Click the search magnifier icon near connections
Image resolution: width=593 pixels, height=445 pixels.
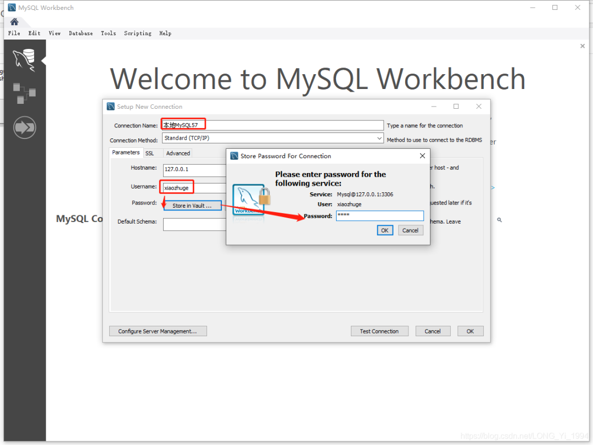[x=499, y=220]
